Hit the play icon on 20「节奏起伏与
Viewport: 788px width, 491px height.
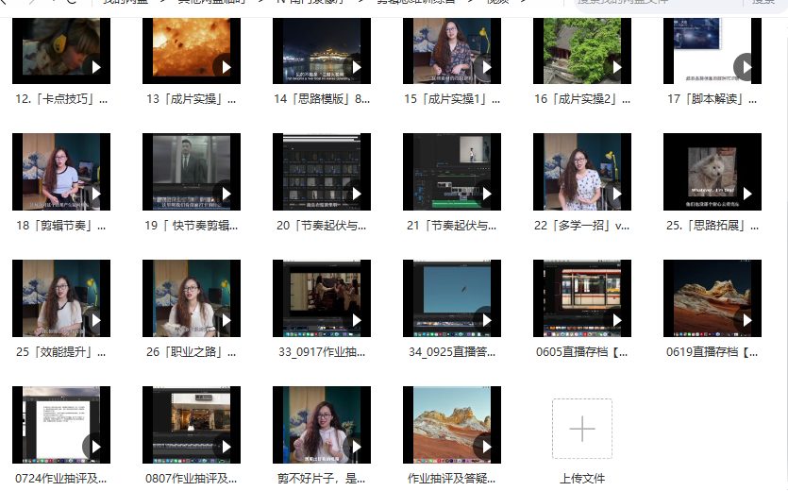pyautogui.click(x=356, y=194)
